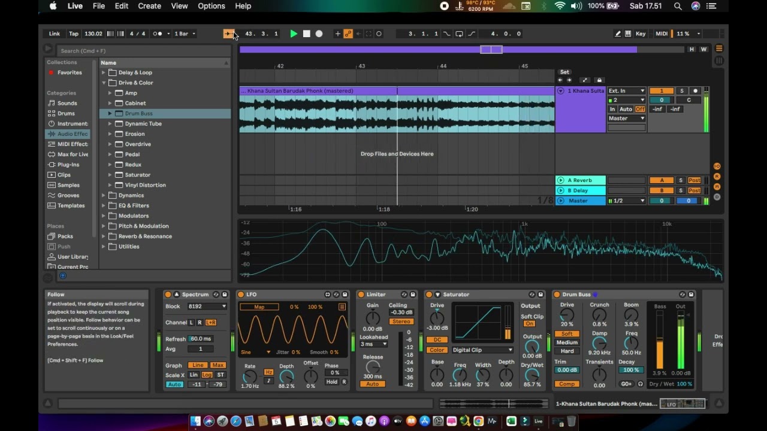Expand the Delay & Loop folder
Screen dimensions: 767x431
tap(104, 72)
